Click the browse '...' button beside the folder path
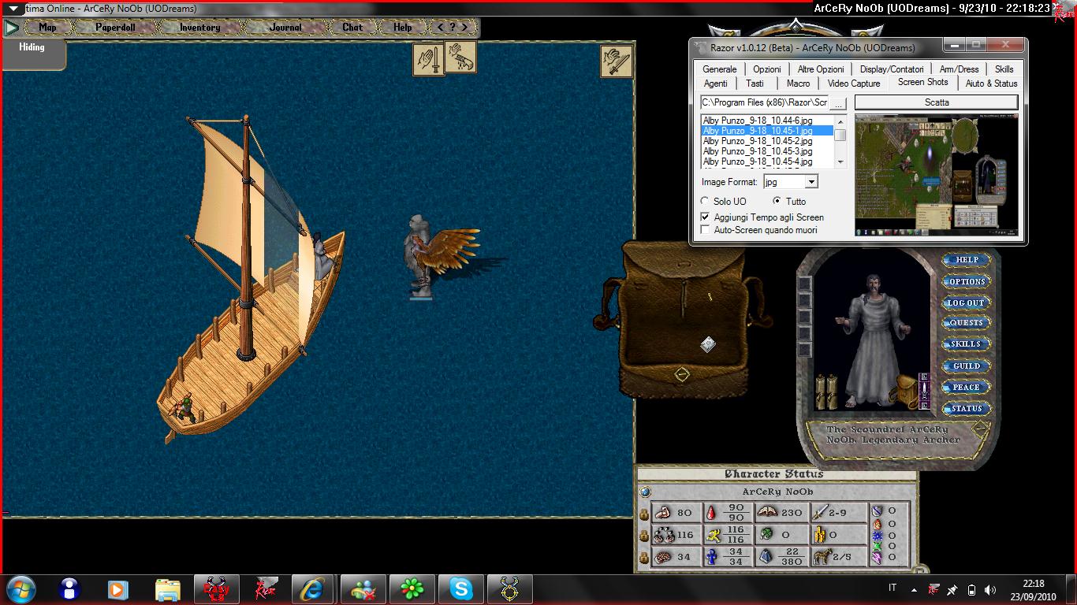This screenshot has width=1077, height=605. [x=839, y=103]
